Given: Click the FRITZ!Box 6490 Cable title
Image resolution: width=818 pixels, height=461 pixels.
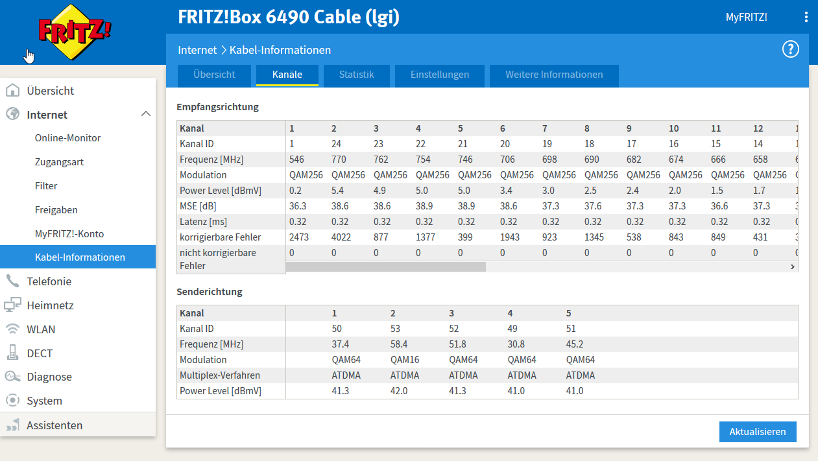Looking at the screenshot, I should pos(289,18).
